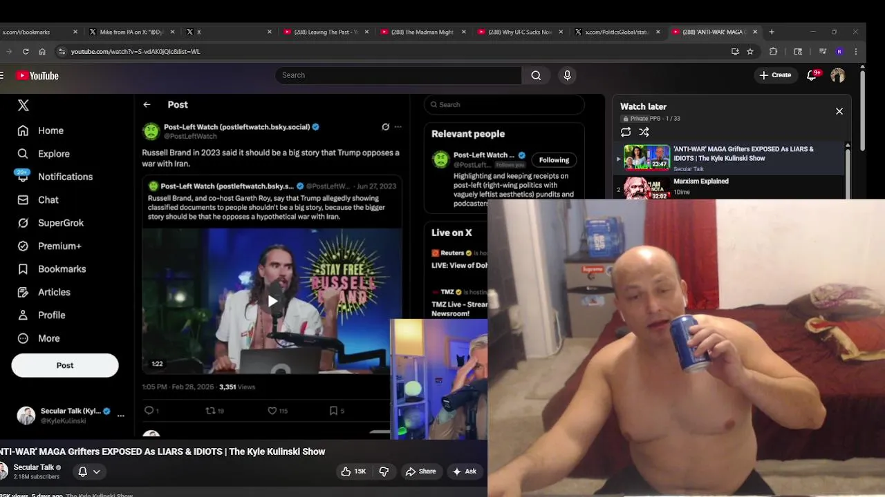Close the Watch later playlist panel
This screenshot has height=497, width=885.
click(x=839, y=111)
